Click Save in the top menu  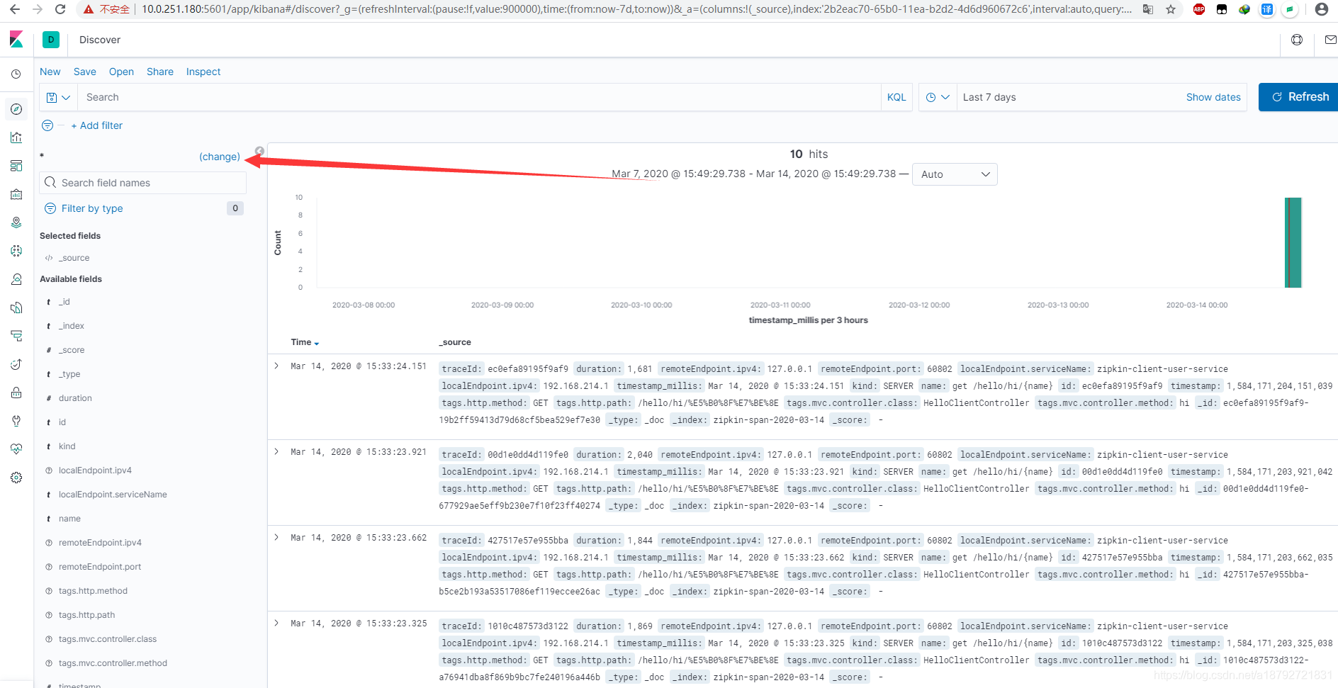coord(85,72)
